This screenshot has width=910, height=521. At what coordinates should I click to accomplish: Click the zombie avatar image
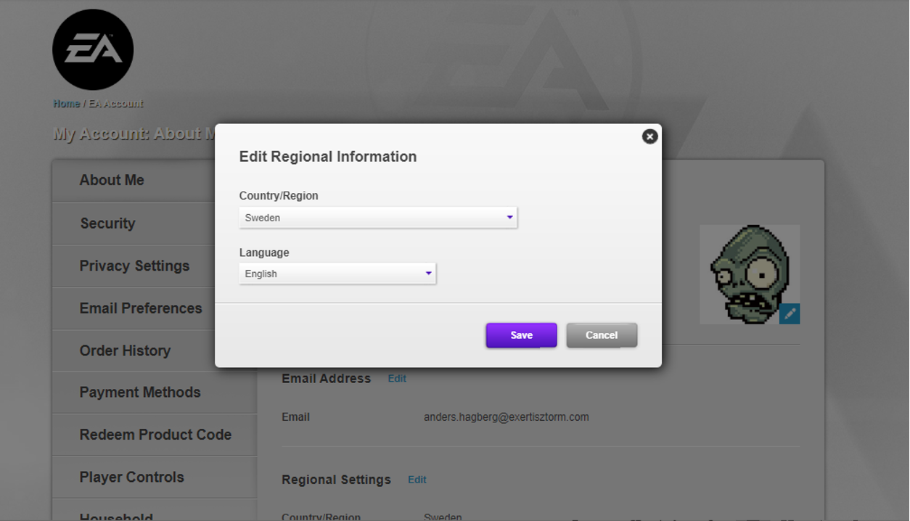pyautogui.click(x=747, y=272)
